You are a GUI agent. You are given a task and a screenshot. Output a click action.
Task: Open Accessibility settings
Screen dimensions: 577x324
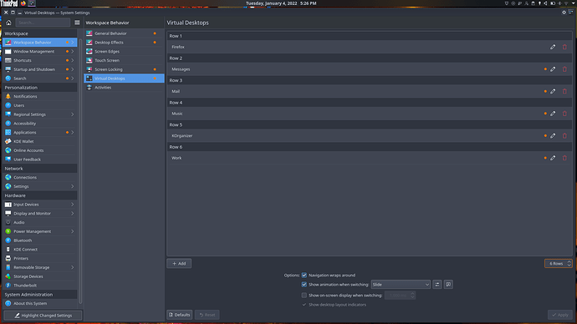coord(40,124)
